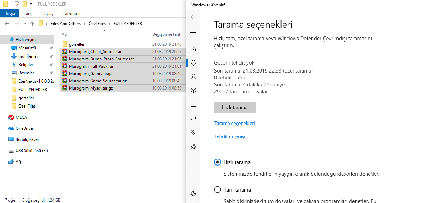This screenshot has width=440, height=203.
Task: Open the Dosya menu tab
Action: [9, 14]
